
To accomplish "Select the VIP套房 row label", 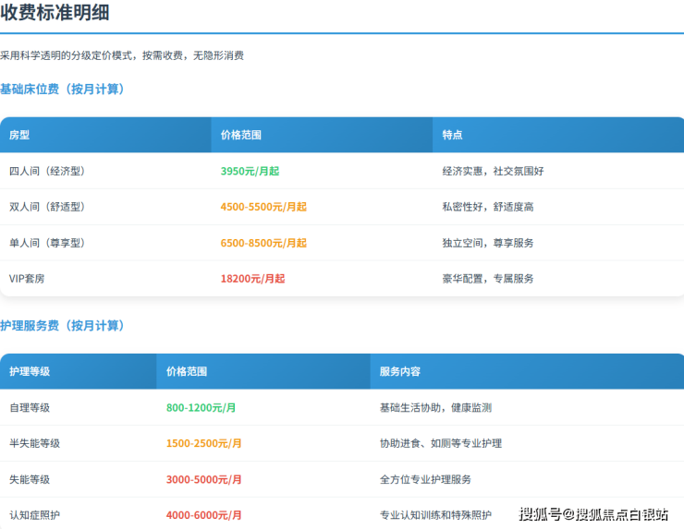I will tap(27, 278).
